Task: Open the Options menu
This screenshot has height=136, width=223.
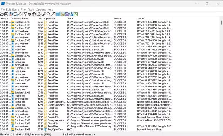Action: [41, 9]
